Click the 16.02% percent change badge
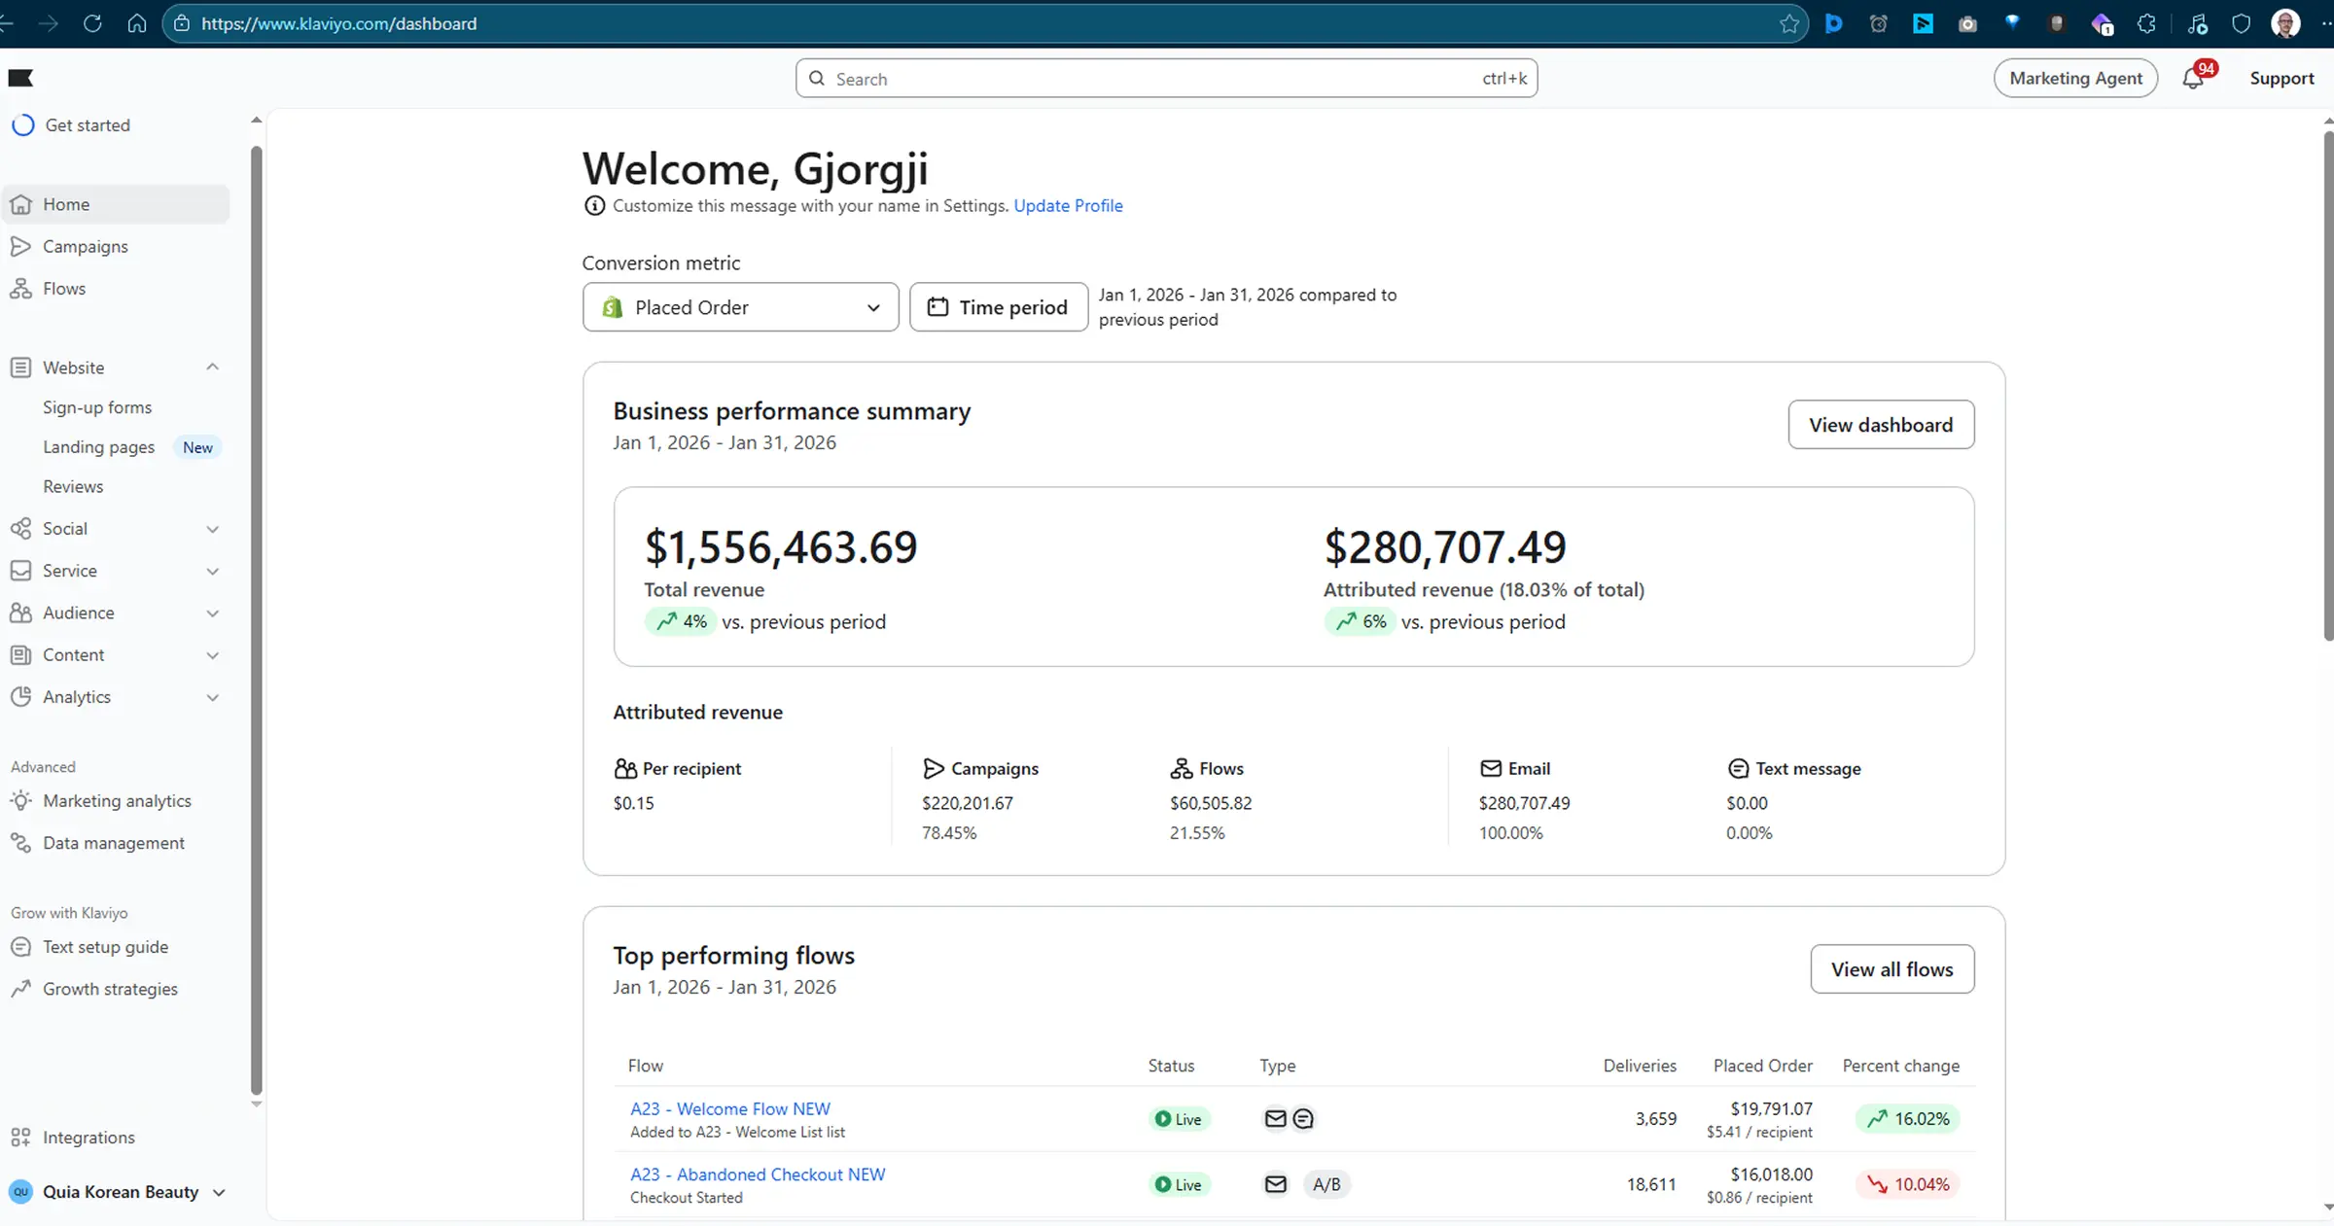 (1907, 1119)
